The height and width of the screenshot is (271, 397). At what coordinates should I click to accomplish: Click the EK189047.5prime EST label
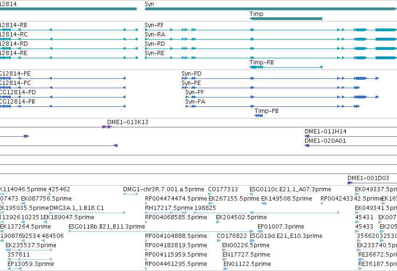click(x=69, y=217)
